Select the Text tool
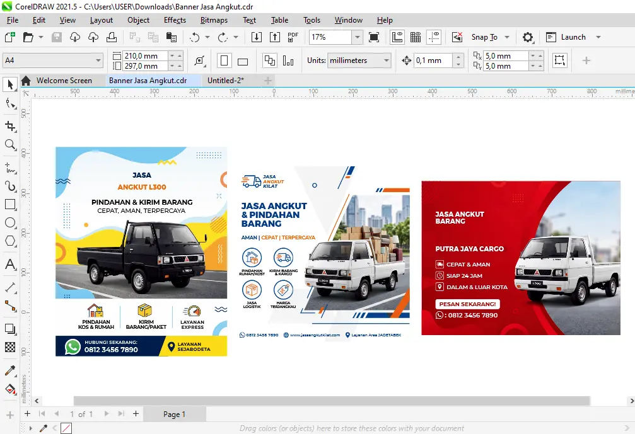 point(10,265)
